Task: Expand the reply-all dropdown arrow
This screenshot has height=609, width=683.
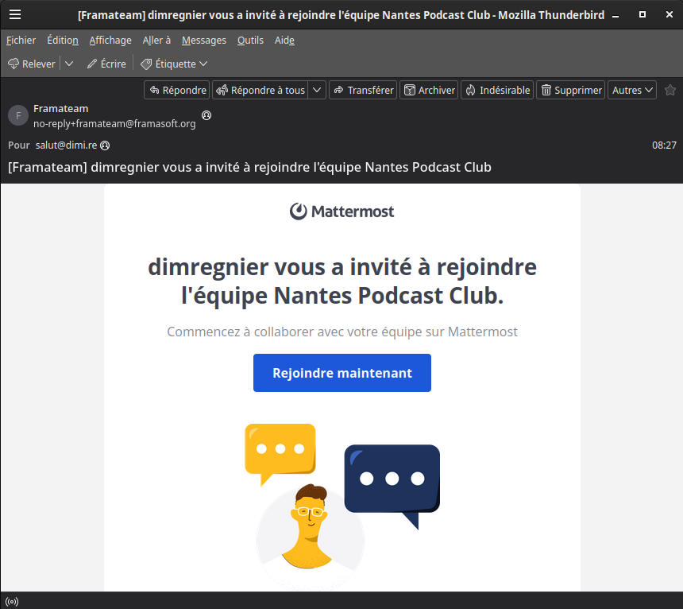Action: click(x=317, y=91)
